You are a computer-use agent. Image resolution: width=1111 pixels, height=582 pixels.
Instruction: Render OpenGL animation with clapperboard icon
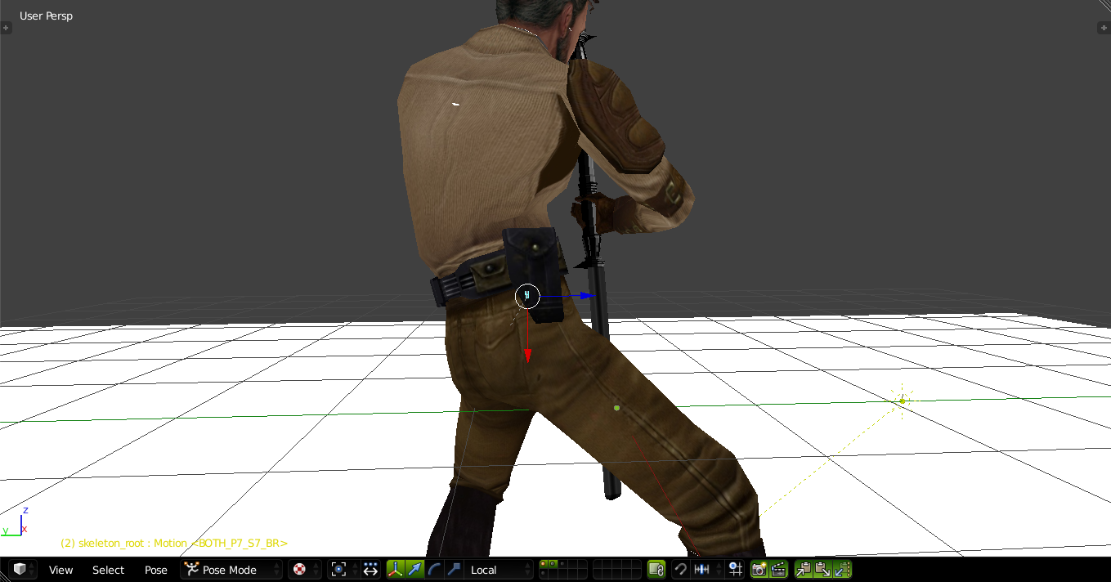coord(779,570)
